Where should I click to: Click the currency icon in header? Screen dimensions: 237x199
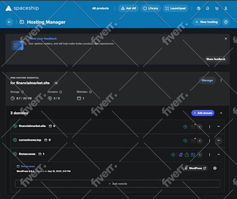(198, 8)
